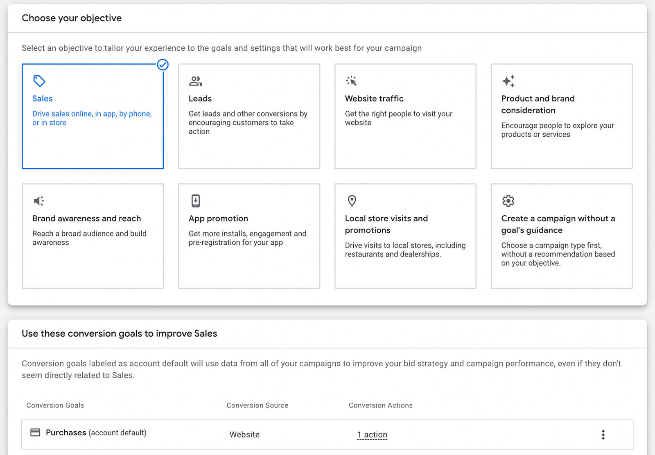Open the 1 action link
The width and height of the screenshot is (655, 455).
tap(372, 435)
